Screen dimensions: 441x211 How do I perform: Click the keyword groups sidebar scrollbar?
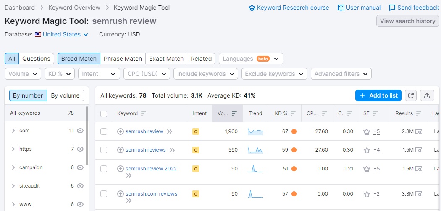point(87,136)
